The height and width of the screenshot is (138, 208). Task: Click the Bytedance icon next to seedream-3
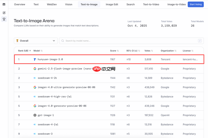pyautogui.click(x=35, y=134)
